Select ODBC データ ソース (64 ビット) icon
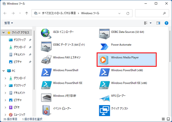The width and height of the screenshot is (172, 122). coord(46,46)
